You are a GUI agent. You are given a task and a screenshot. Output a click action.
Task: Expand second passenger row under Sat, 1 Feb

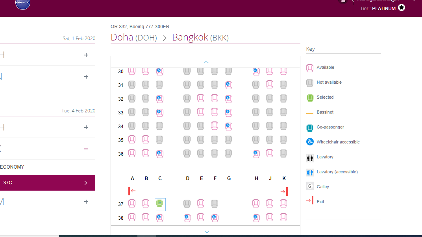coord(86,77)
